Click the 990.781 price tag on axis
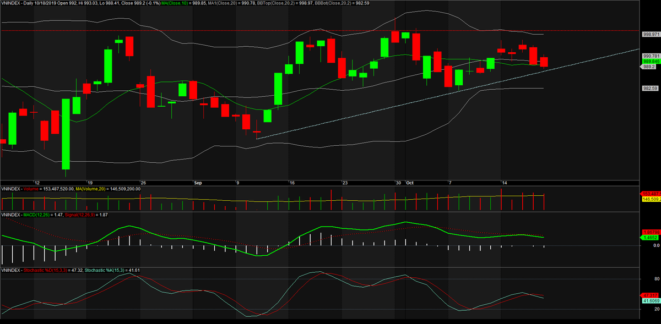661x324 pixels. 651,56
